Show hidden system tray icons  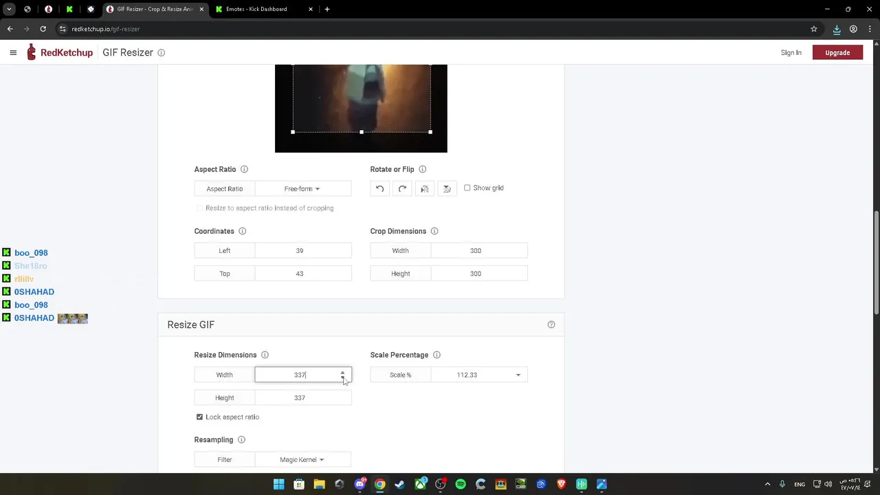(x=767, y=484)
